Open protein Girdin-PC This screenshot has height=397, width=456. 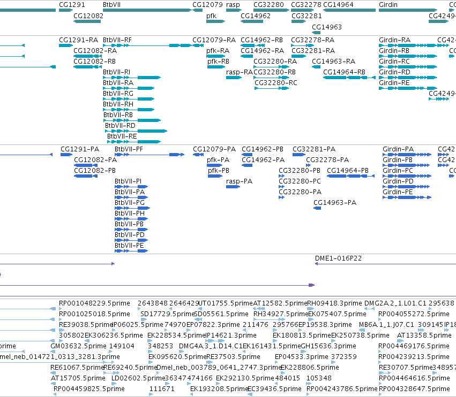(398, 171)
